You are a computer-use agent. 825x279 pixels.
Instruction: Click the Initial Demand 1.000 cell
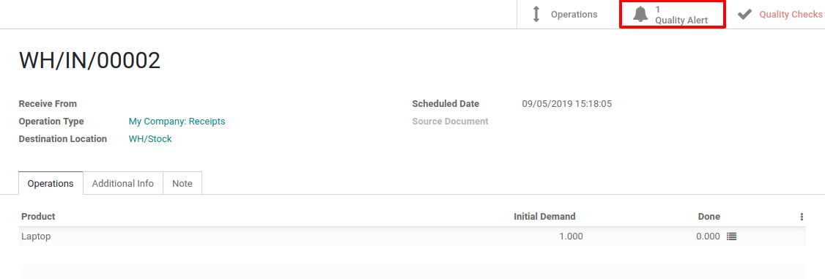(x=571, y=237)
